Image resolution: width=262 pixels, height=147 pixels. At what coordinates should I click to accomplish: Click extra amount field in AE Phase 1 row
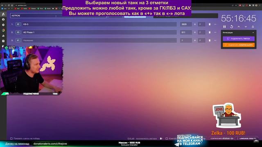201,32
